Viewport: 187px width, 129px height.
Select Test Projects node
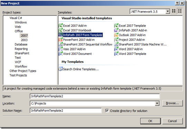click(x=18, y=75)
